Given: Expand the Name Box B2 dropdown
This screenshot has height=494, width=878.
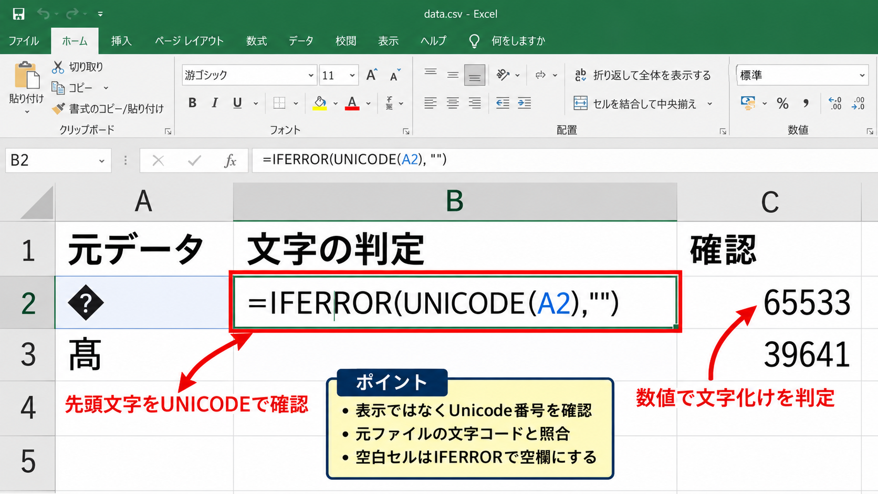Looking at the screenshot, I should click(x=101, y=161).
